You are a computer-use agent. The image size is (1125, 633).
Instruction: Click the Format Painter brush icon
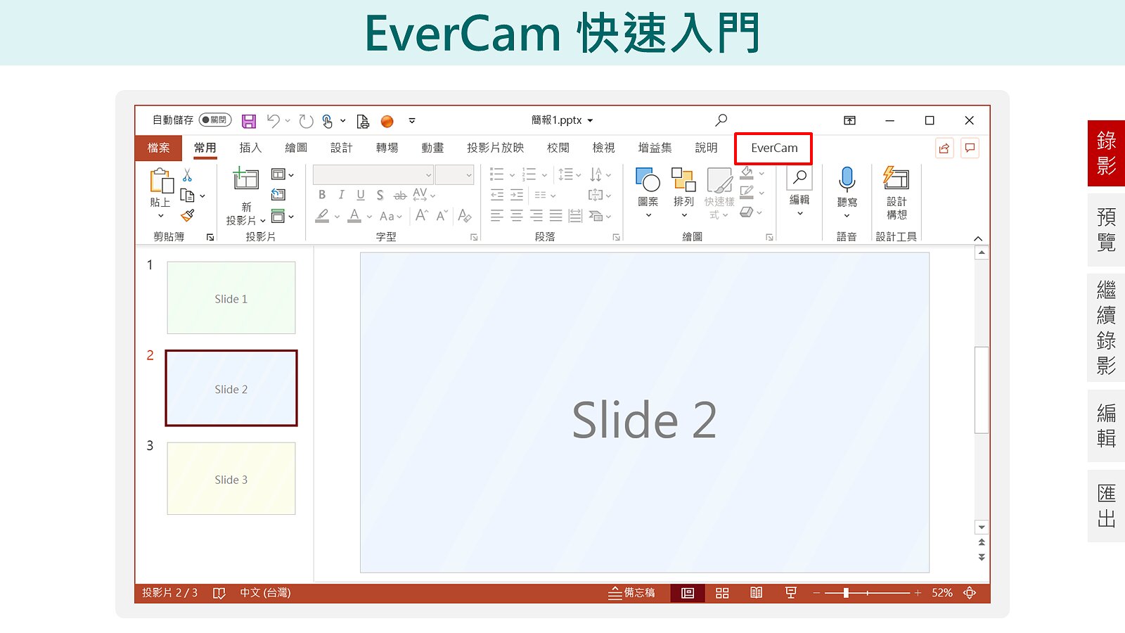coord(188,216)
